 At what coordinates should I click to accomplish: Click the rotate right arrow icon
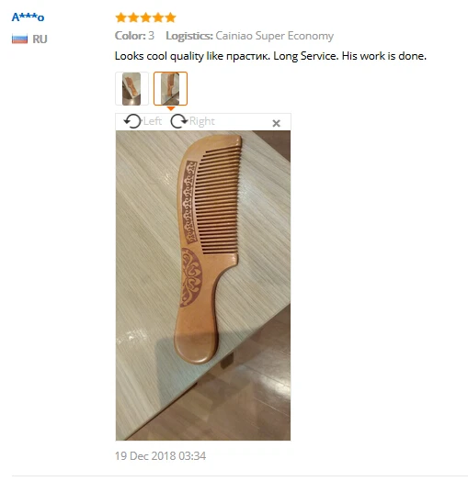tap(179, 121)
